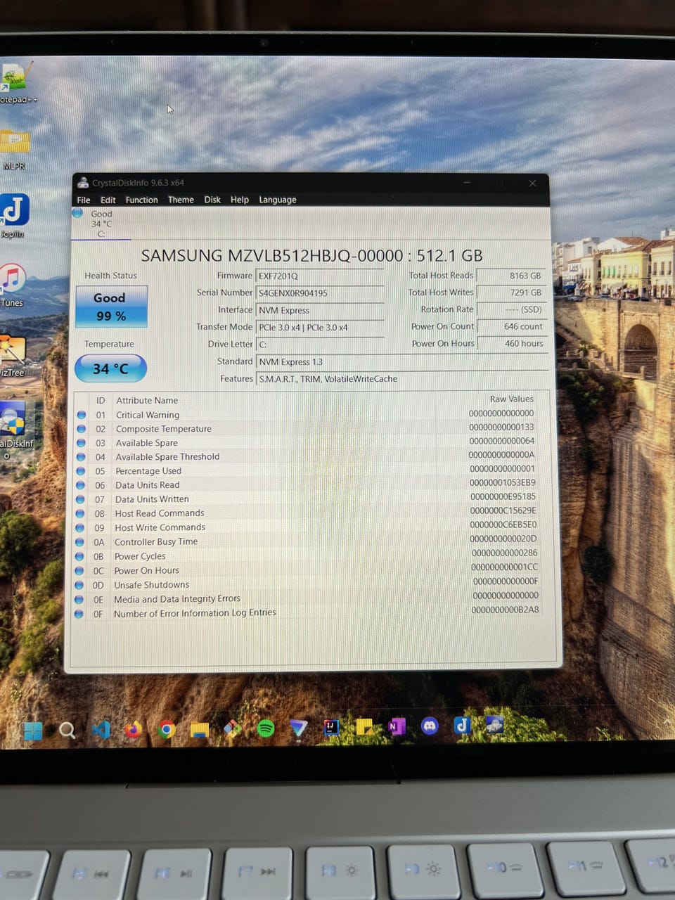Viewport: 675px width, 900px height.
Task: Open WizTree desktop shortcut
Action: pos(12,355)
